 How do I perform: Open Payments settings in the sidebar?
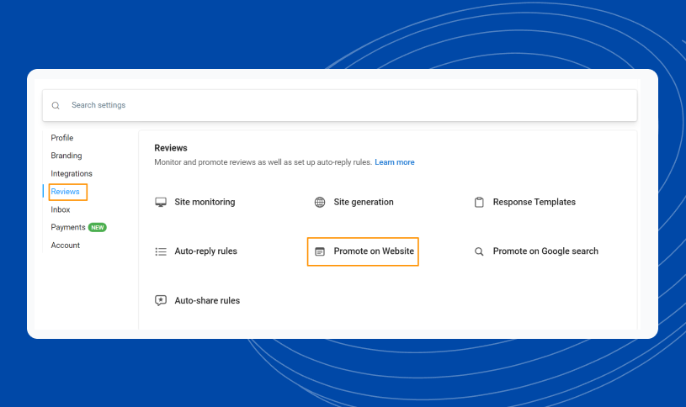tap(68, 227)
